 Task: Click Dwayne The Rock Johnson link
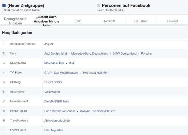click(x=97, y=111)
